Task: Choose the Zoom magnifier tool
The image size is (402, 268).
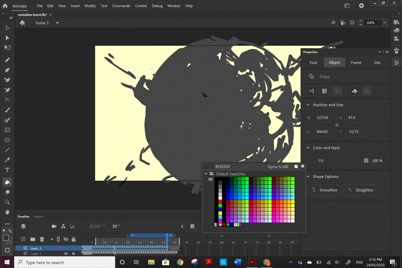Action: [x=7, y=202]
